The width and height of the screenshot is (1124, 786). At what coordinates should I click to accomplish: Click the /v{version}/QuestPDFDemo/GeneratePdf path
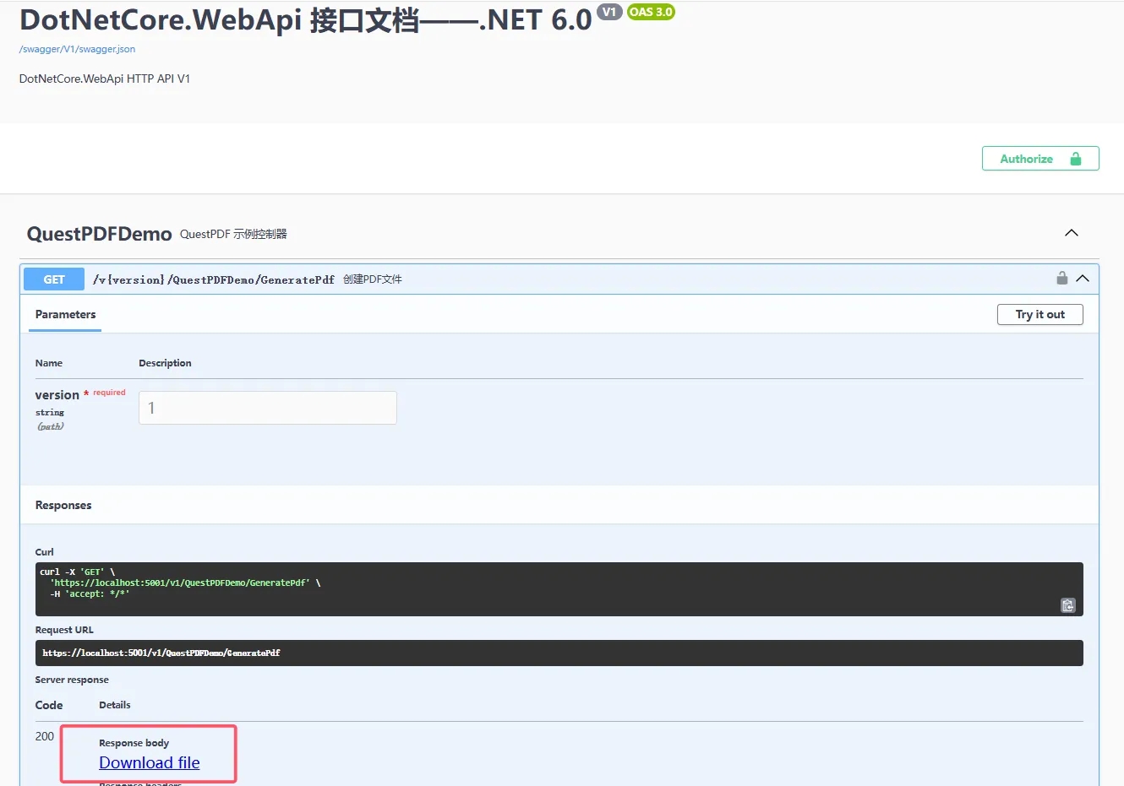(x=214, y=279)
